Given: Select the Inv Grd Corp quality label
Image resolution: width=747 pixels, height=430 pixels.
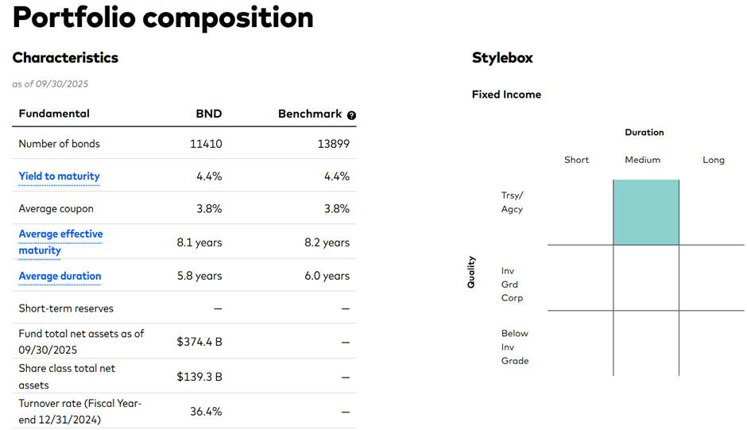Looking at the screenshot, I should coord(512,285).
